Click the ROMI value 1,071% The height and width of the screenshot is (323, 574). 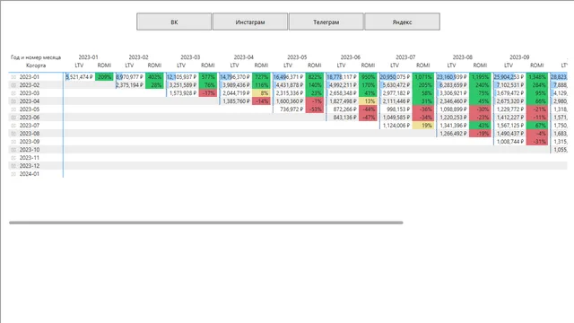point(422,77)
